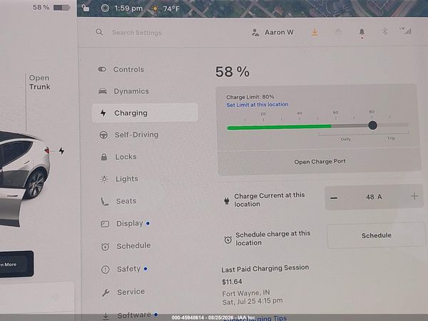Tap Open Trunk on the car view
The height and width of the screenshot is (321, 428).
tap(39, 82)
